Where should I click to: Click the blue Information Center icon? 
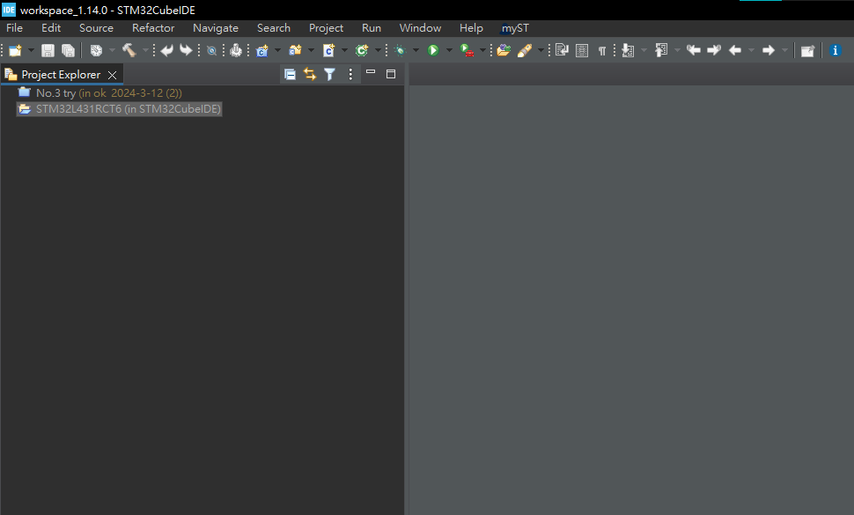[836, 51]
